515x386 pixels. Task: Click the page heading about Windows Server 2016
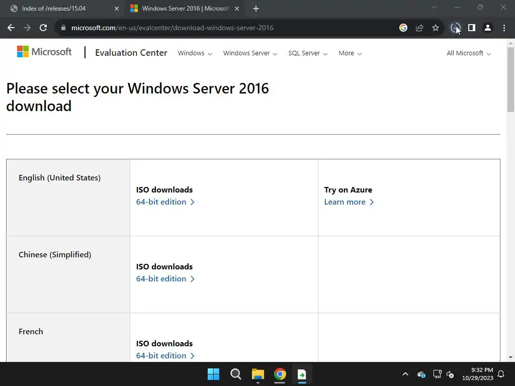pos(137,97)
